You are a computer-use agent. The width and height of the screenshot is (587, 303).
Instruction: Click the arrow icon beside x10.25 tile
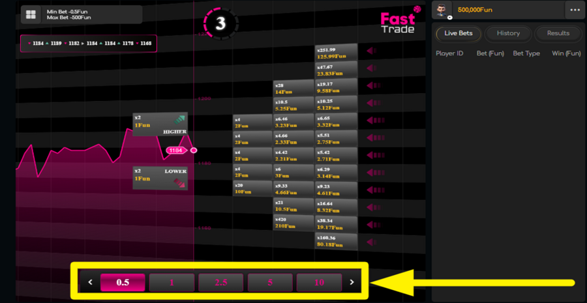tap(374, 103)
